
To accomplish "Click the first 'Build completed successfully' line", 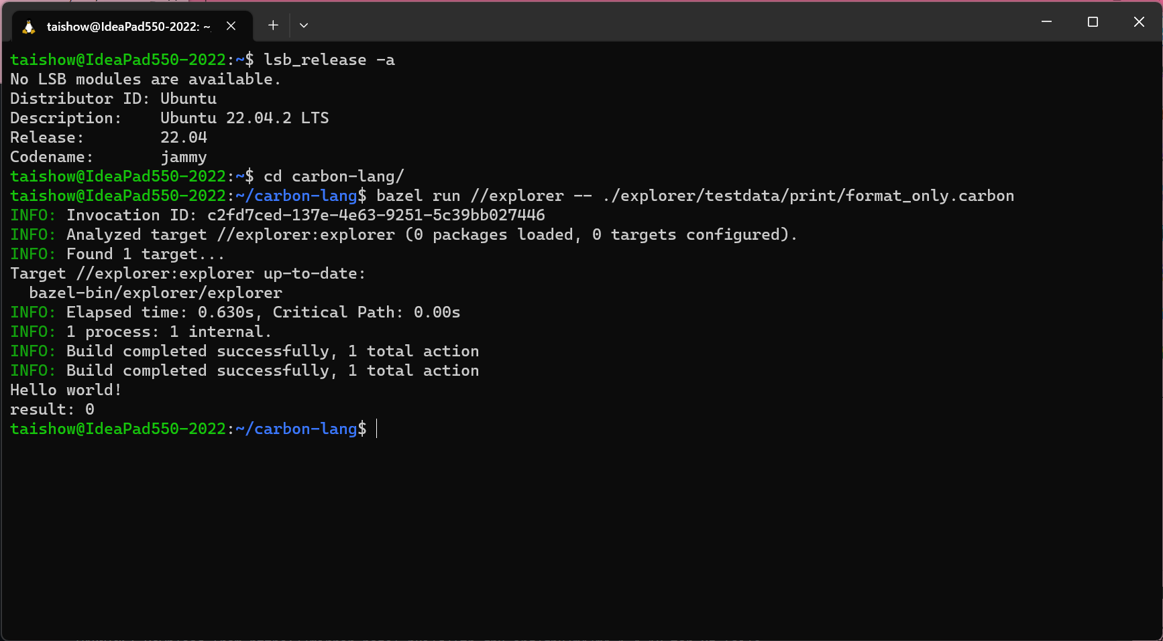I will click(x=245, y=351).
